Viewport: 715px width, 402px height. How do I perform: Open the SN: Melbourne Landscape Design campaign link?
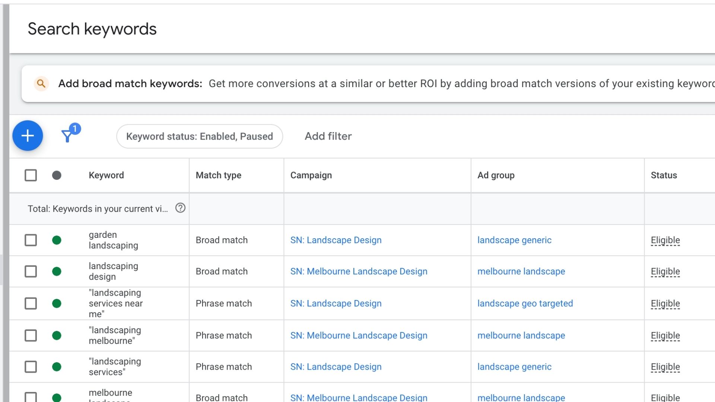tap(359, 271)
